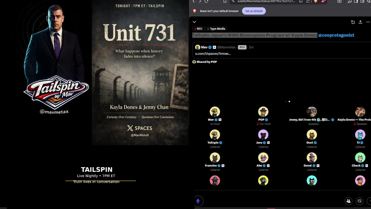Click the @MavMetaX handle on the poster
Image resolution: width=371 pixels, height=209 pixels.
pos(140,135)
